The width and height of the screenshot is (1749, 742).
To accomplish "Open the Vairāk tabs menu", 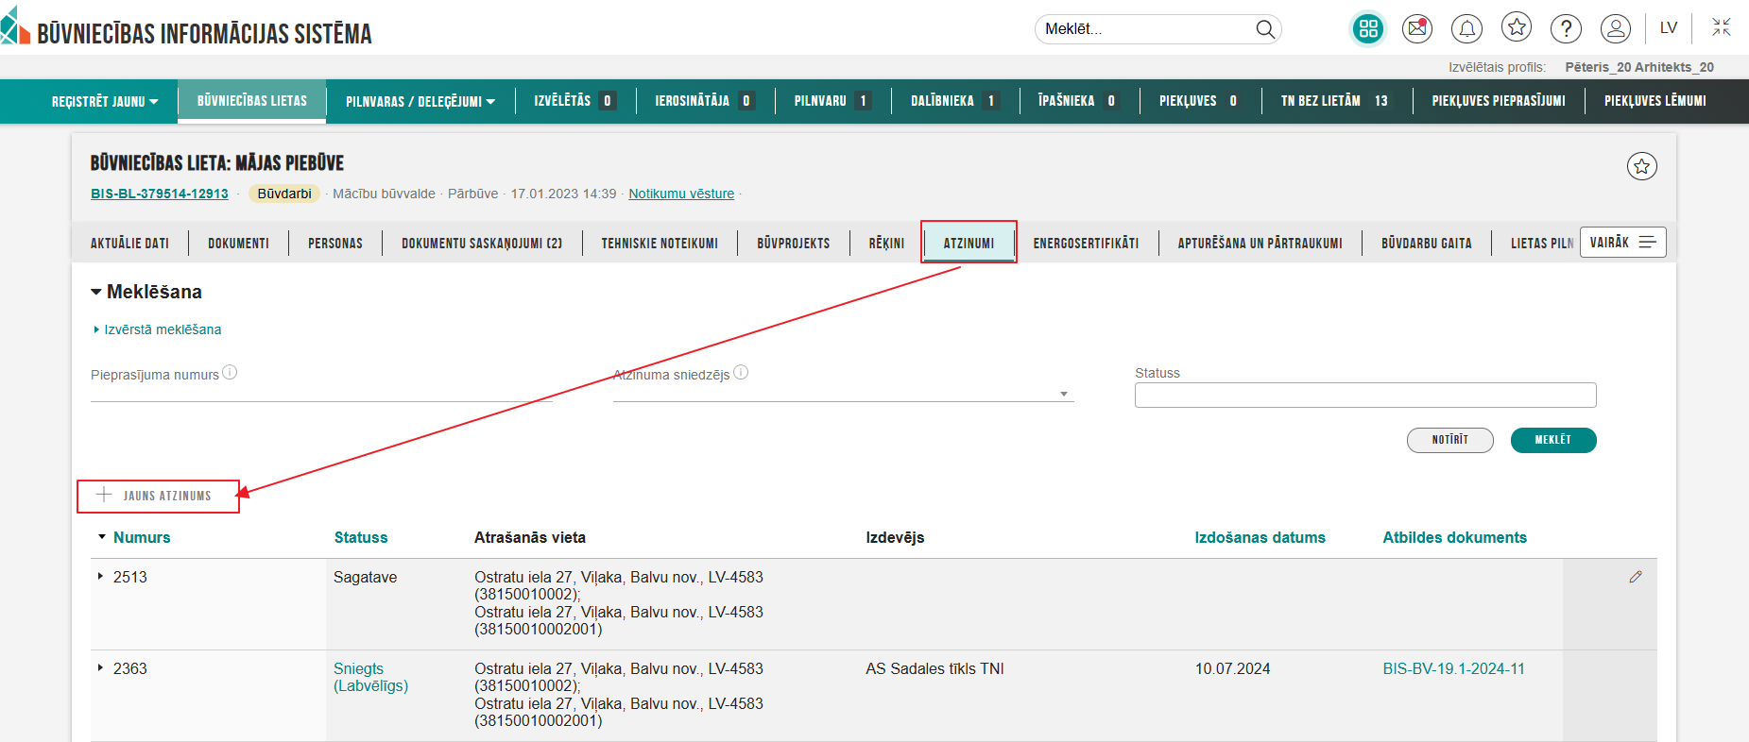I will point(1622,243).
